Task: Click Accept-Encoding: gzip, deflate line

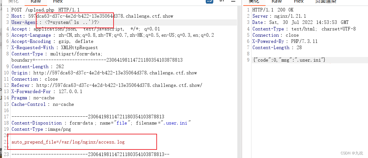Action: click(52, 42)
